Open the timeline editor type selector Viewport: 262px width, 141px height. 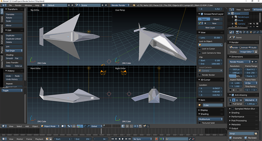tap(4, 139)
